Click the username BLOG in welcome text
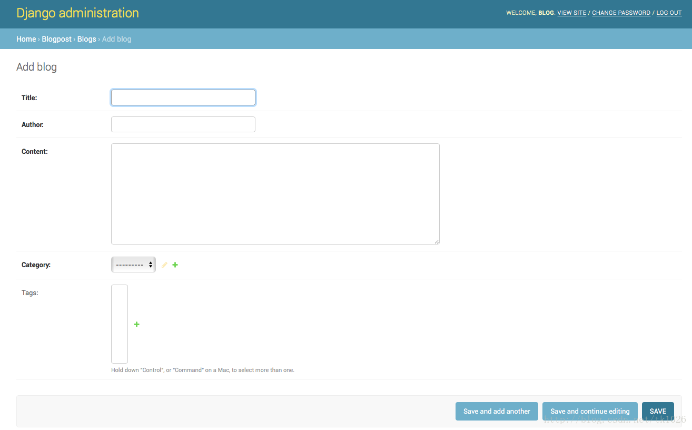The image size is (692, 430). (546, 13)
